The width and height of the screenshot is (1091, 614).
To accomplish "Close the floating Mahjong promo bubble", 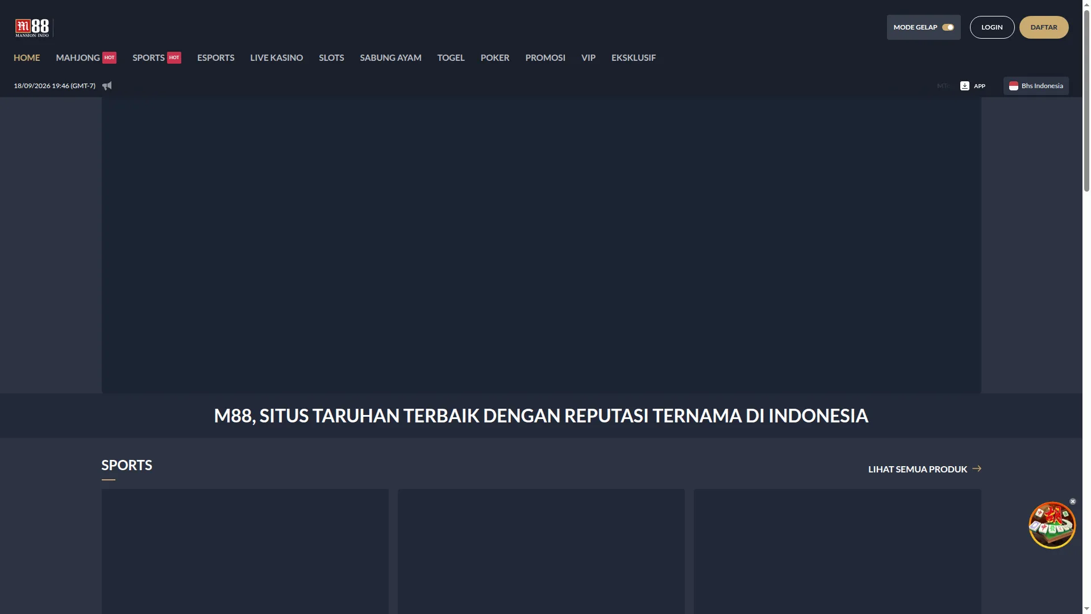I will 1073,501.
